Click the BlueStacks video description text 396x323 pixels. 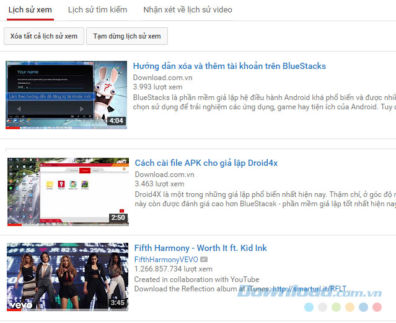pos(265,102)
